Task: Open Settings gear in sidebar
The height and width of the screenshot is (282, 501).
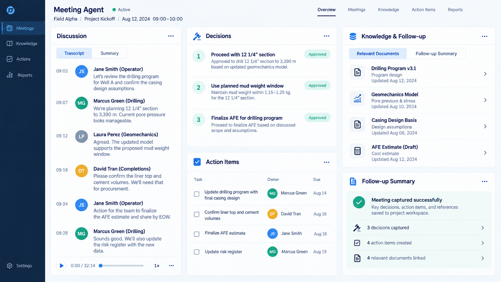Action: [x=10, y=266]
